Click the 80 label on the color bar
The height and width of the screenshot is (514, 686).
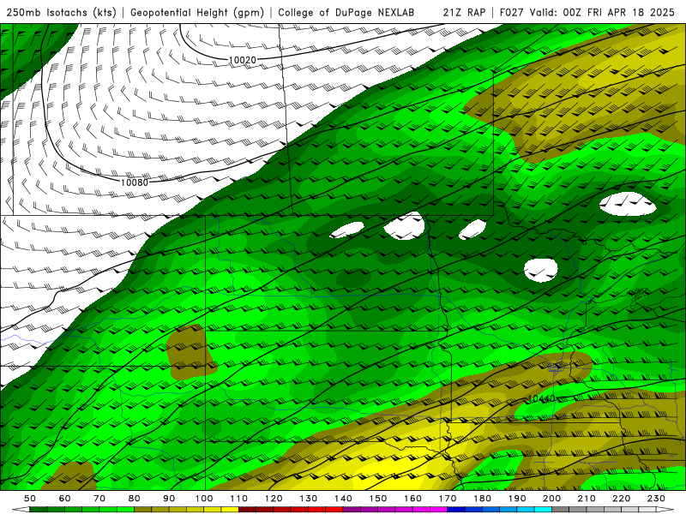tap(135, 499)
